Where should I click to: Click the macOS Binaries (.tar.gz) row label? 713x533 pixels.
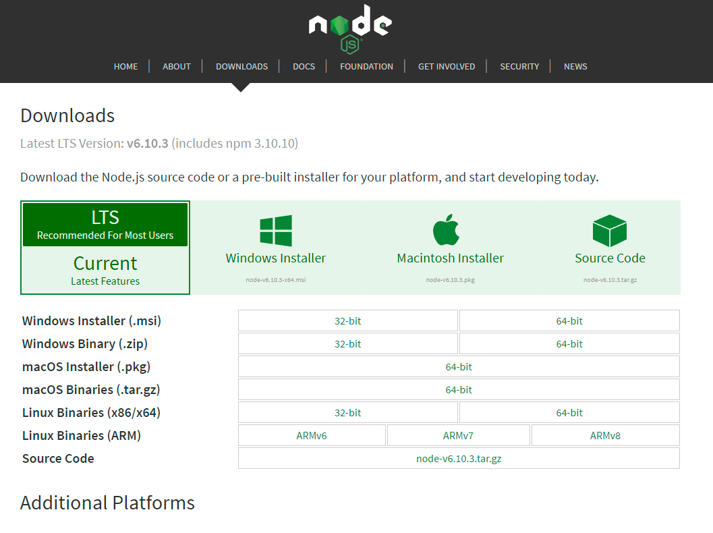tap(91, 390)
